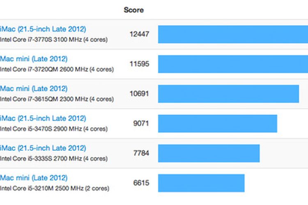Image resolution: width=308 pixels, height=205 pixels.
Task: Click the Score column header
Action: [x=134, y=10]
